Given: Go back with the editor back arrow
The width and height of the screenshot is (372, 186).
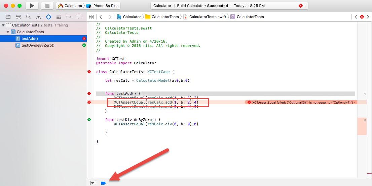Looking at the screenshot, I should point(101,17).
